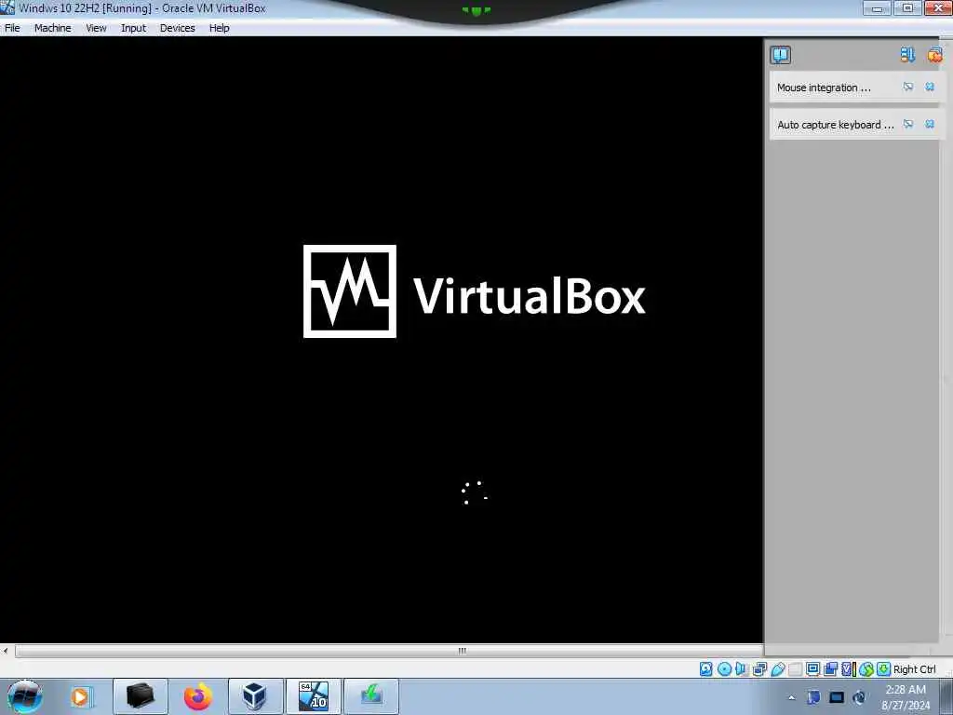Open the Devices menu

pyautogui.click(x=178, y=28)
